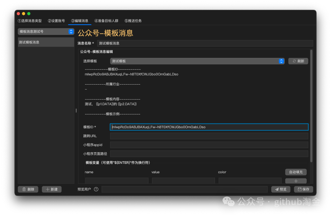Click the name variable input field

coord(117,181)
